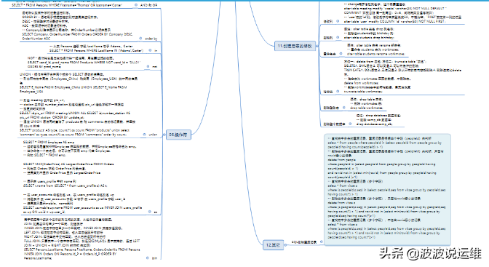489x267 pixels.
Task: Select the 'as' subtopic label
Action: [x=156, y=212]
